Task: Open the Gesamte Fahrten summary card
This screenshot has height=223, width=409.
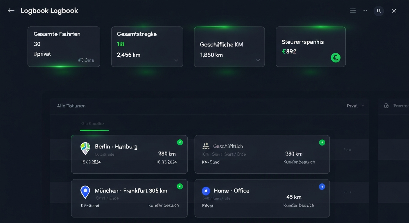Action: (64, 47)
